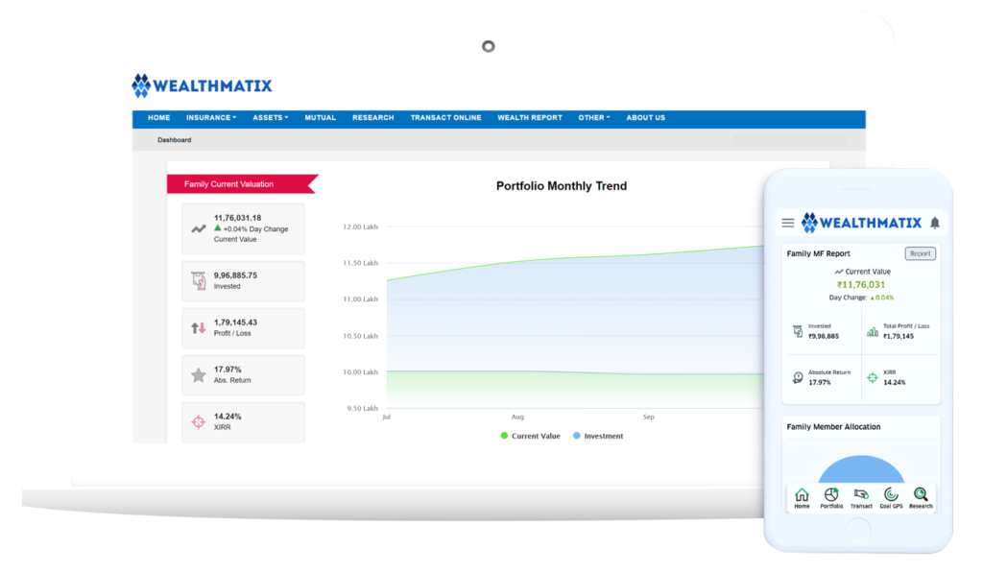Viewport: 983px width, 573px height.
Task: Click the XIRR crosshair icon on phone
Action: (872, 377)
